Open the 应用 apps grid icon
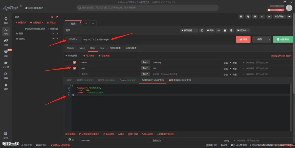The image size is (295, 148). tap(6, 136)
